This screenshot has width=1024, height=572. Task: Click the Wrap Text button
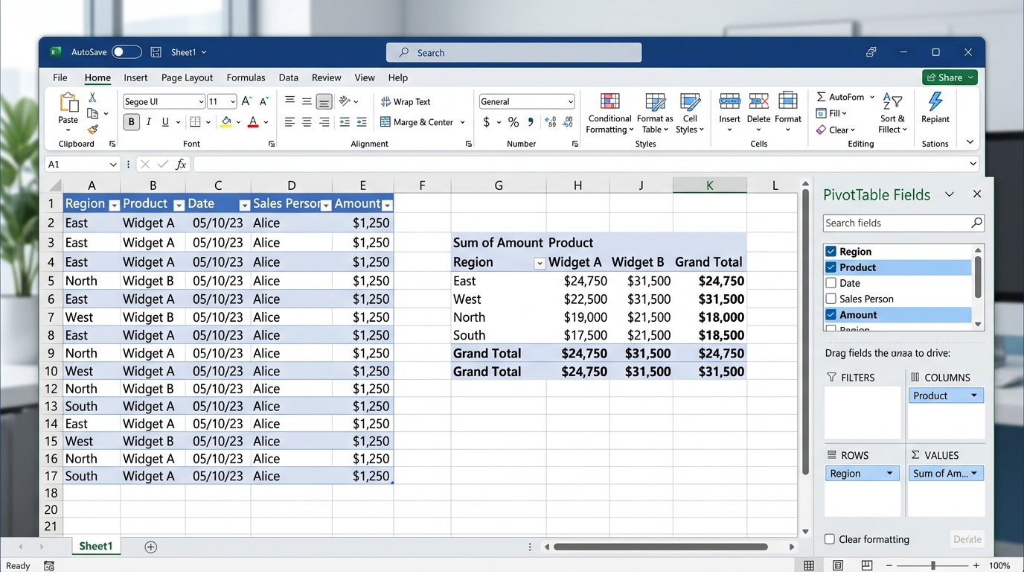click(406, 102)
